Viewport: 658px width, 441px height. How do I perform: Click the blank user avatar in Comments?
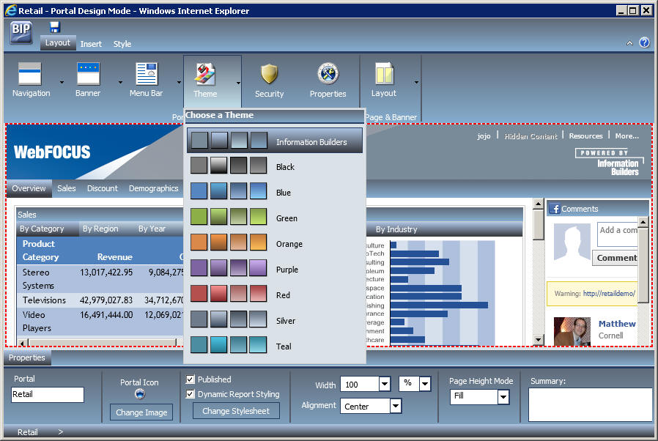tap(572, 242)
